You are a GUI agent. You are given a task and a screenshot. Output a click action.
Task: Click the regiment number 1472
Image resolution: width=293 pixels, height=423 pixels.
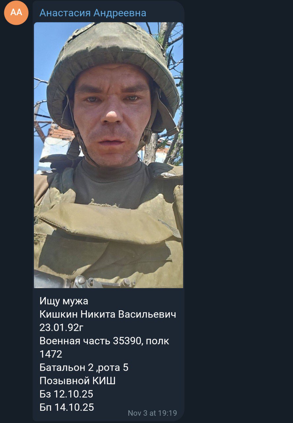tap(51, 354)
